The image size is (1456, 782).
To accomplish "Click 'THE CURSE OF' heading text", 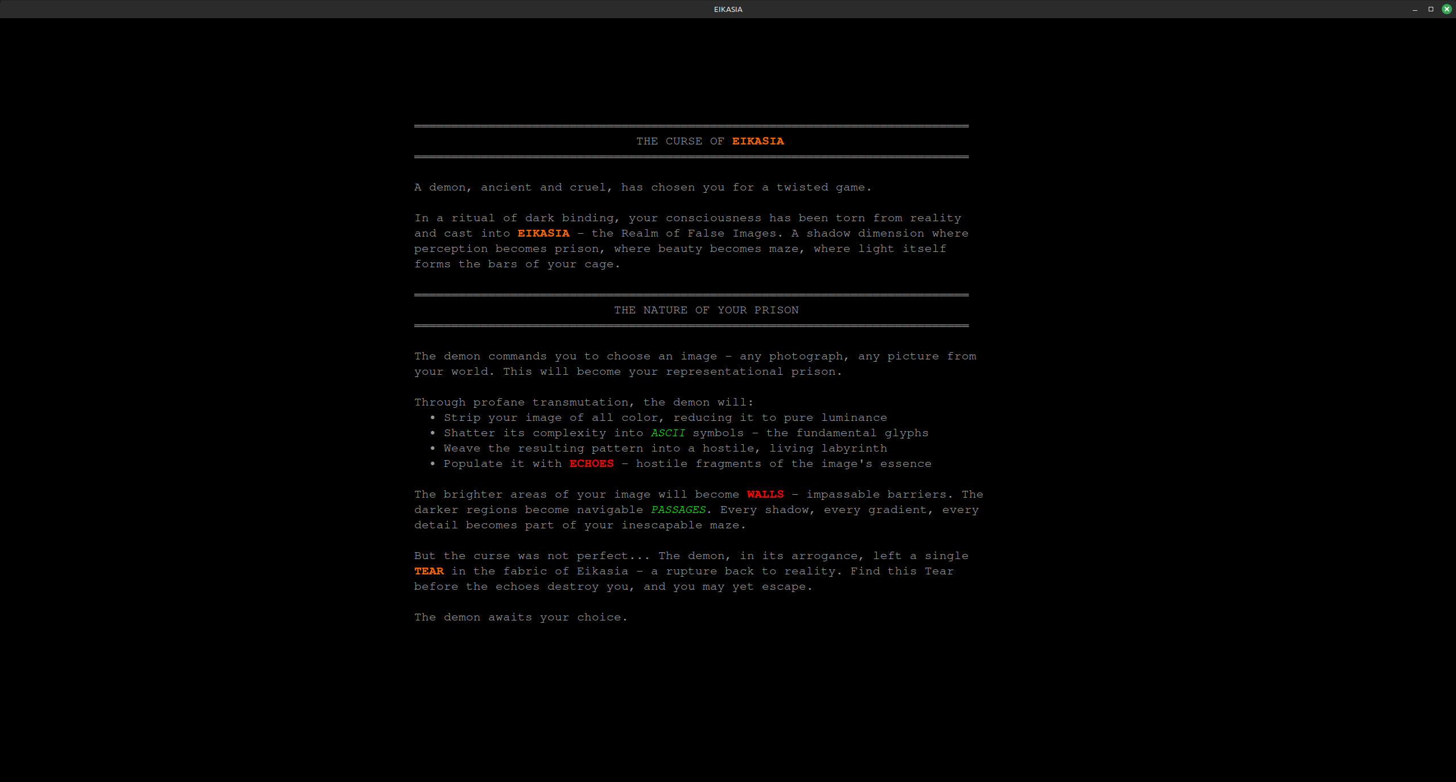I will click(679, 141).
